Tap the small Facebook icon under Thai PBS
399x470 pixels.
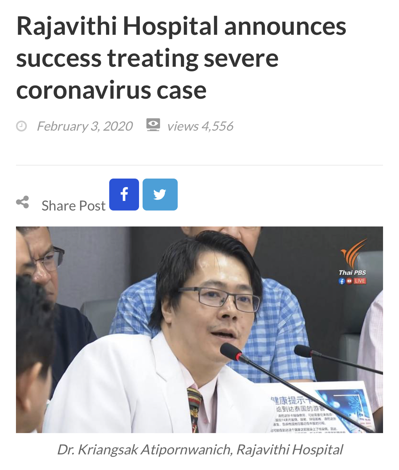[x=342, y=281]
